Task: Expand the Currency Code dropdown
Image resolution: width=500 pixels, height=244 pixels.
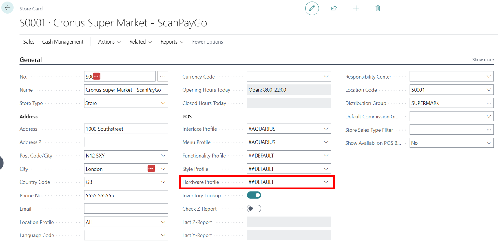Action: point(326,77)
